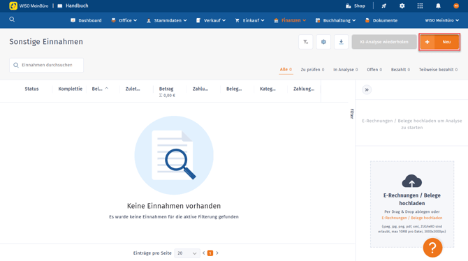The width and height of the screenshot is (468, 261).
Task: Open table settings gear button
Action: point(323,42)
